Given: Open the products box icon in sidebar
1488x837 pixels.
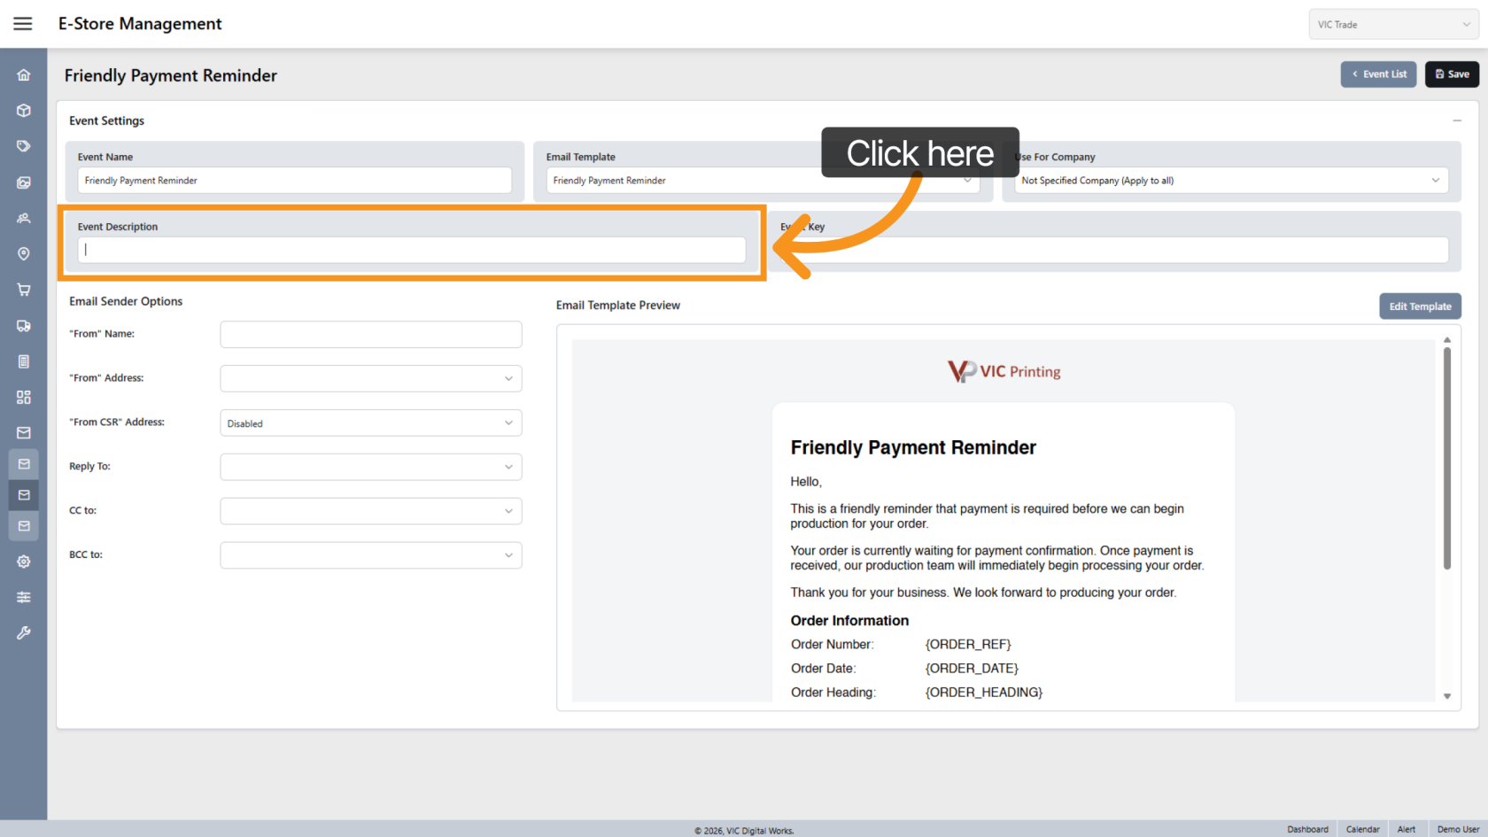Looking at the screenshot, I should coord(24,111).
